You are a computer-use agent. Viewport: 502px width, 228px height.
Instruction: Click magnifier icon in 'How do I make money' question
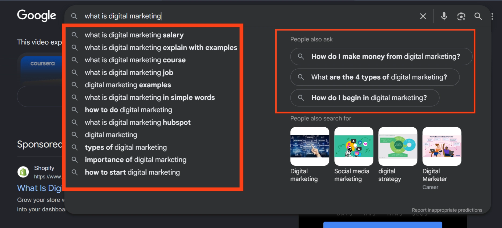pyautogui.click(x=301, y=56)
